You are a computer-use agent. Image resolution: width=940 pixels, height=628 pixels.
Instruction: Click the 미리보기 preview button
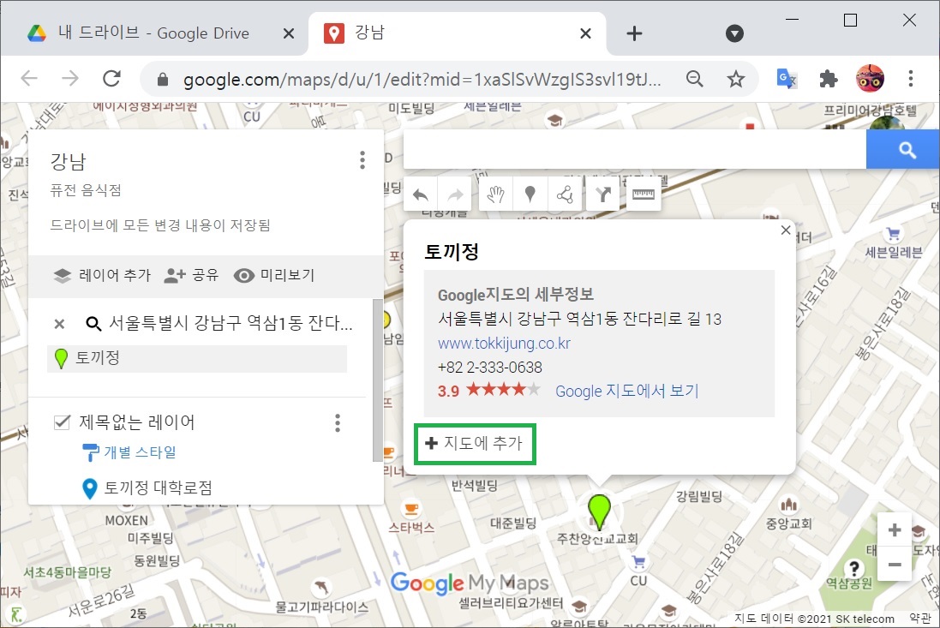coord(274,275)
